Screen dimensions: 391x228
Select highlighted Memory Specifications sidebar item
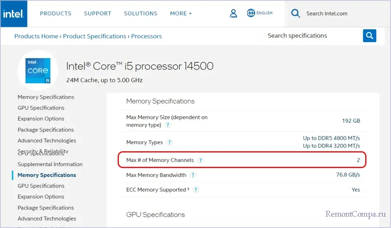tap(47, 175)
